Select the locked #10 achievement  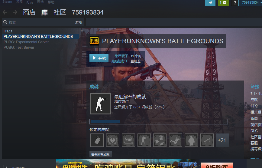coord(128,140)
